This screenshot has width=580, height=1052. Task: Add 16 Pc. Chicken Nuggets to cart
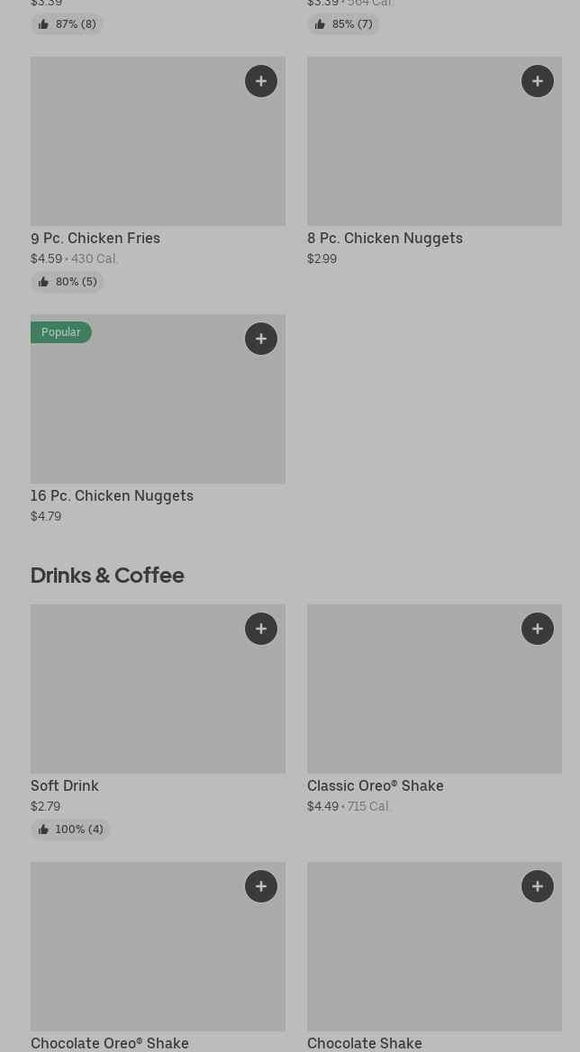point(261,339)
